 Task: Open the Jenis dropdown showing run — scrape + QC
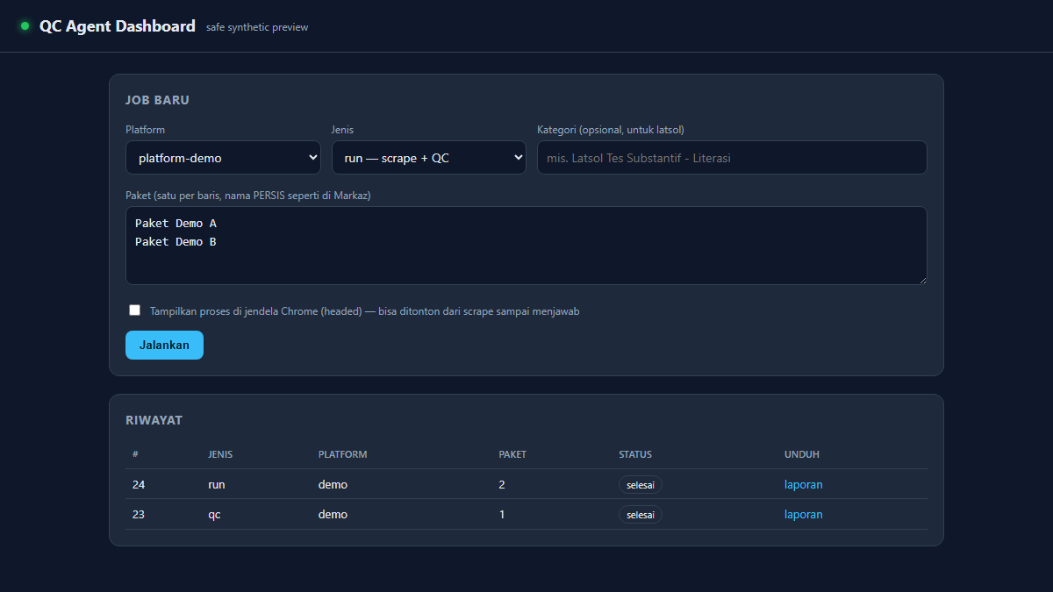[x=428, y=158]
